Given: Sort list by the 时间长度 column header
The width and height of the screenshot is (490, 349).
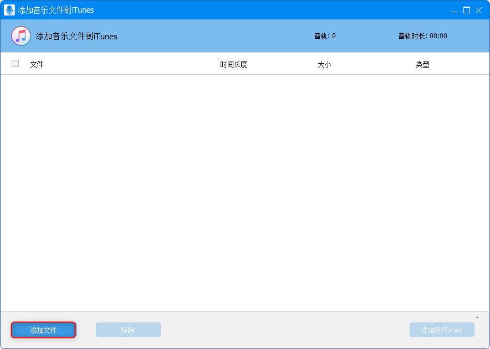Looking at the screenshot, I should (x=233, y=64).
